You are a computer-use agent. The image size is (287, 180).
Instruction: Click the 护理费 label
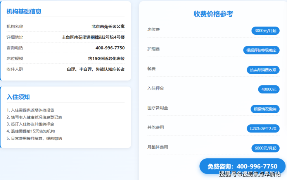(154, 49)
